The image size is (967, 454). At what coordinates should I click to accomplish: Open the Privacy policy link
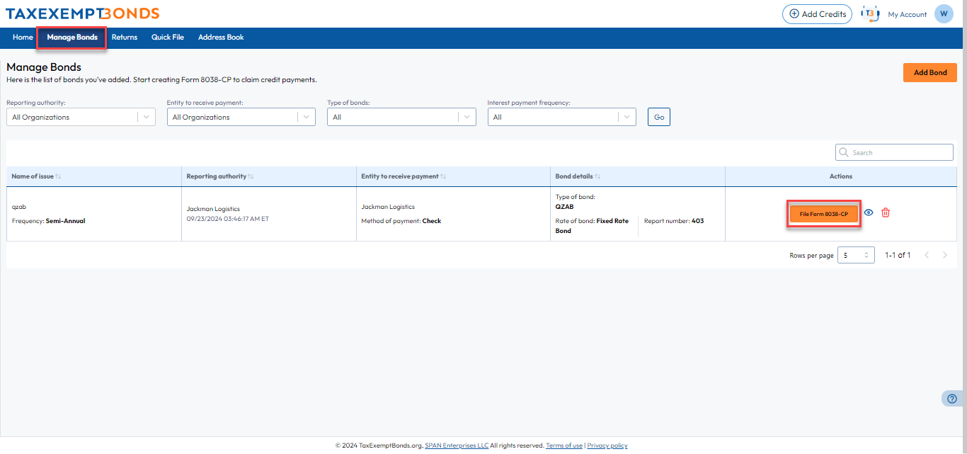coord(607,446)
